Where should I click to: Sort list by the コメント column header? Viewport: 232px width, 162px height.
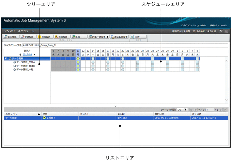pyautogui.click(x=97, y=114)
